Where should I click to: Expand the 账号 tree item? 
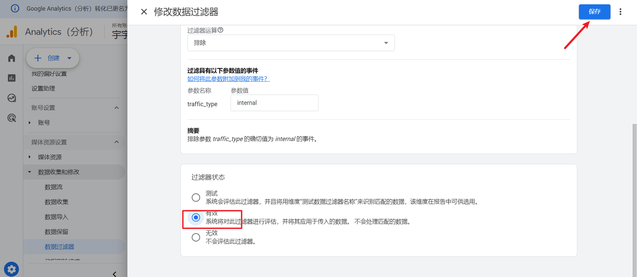click(29, 123)
